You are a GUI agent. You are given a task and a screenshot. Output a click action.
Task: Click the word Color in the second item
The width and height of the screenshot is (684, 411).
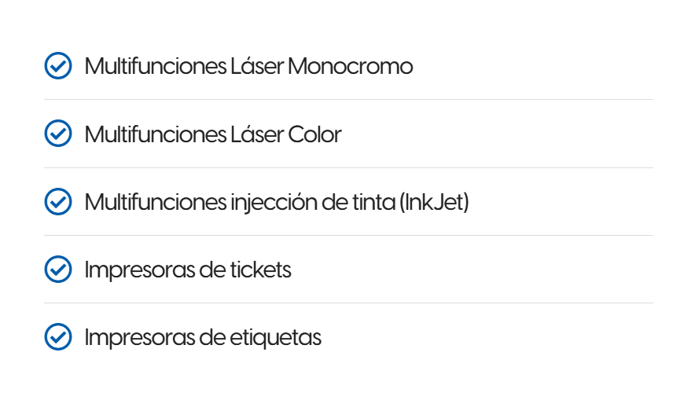pyautogui.click(x=314, y=134)
